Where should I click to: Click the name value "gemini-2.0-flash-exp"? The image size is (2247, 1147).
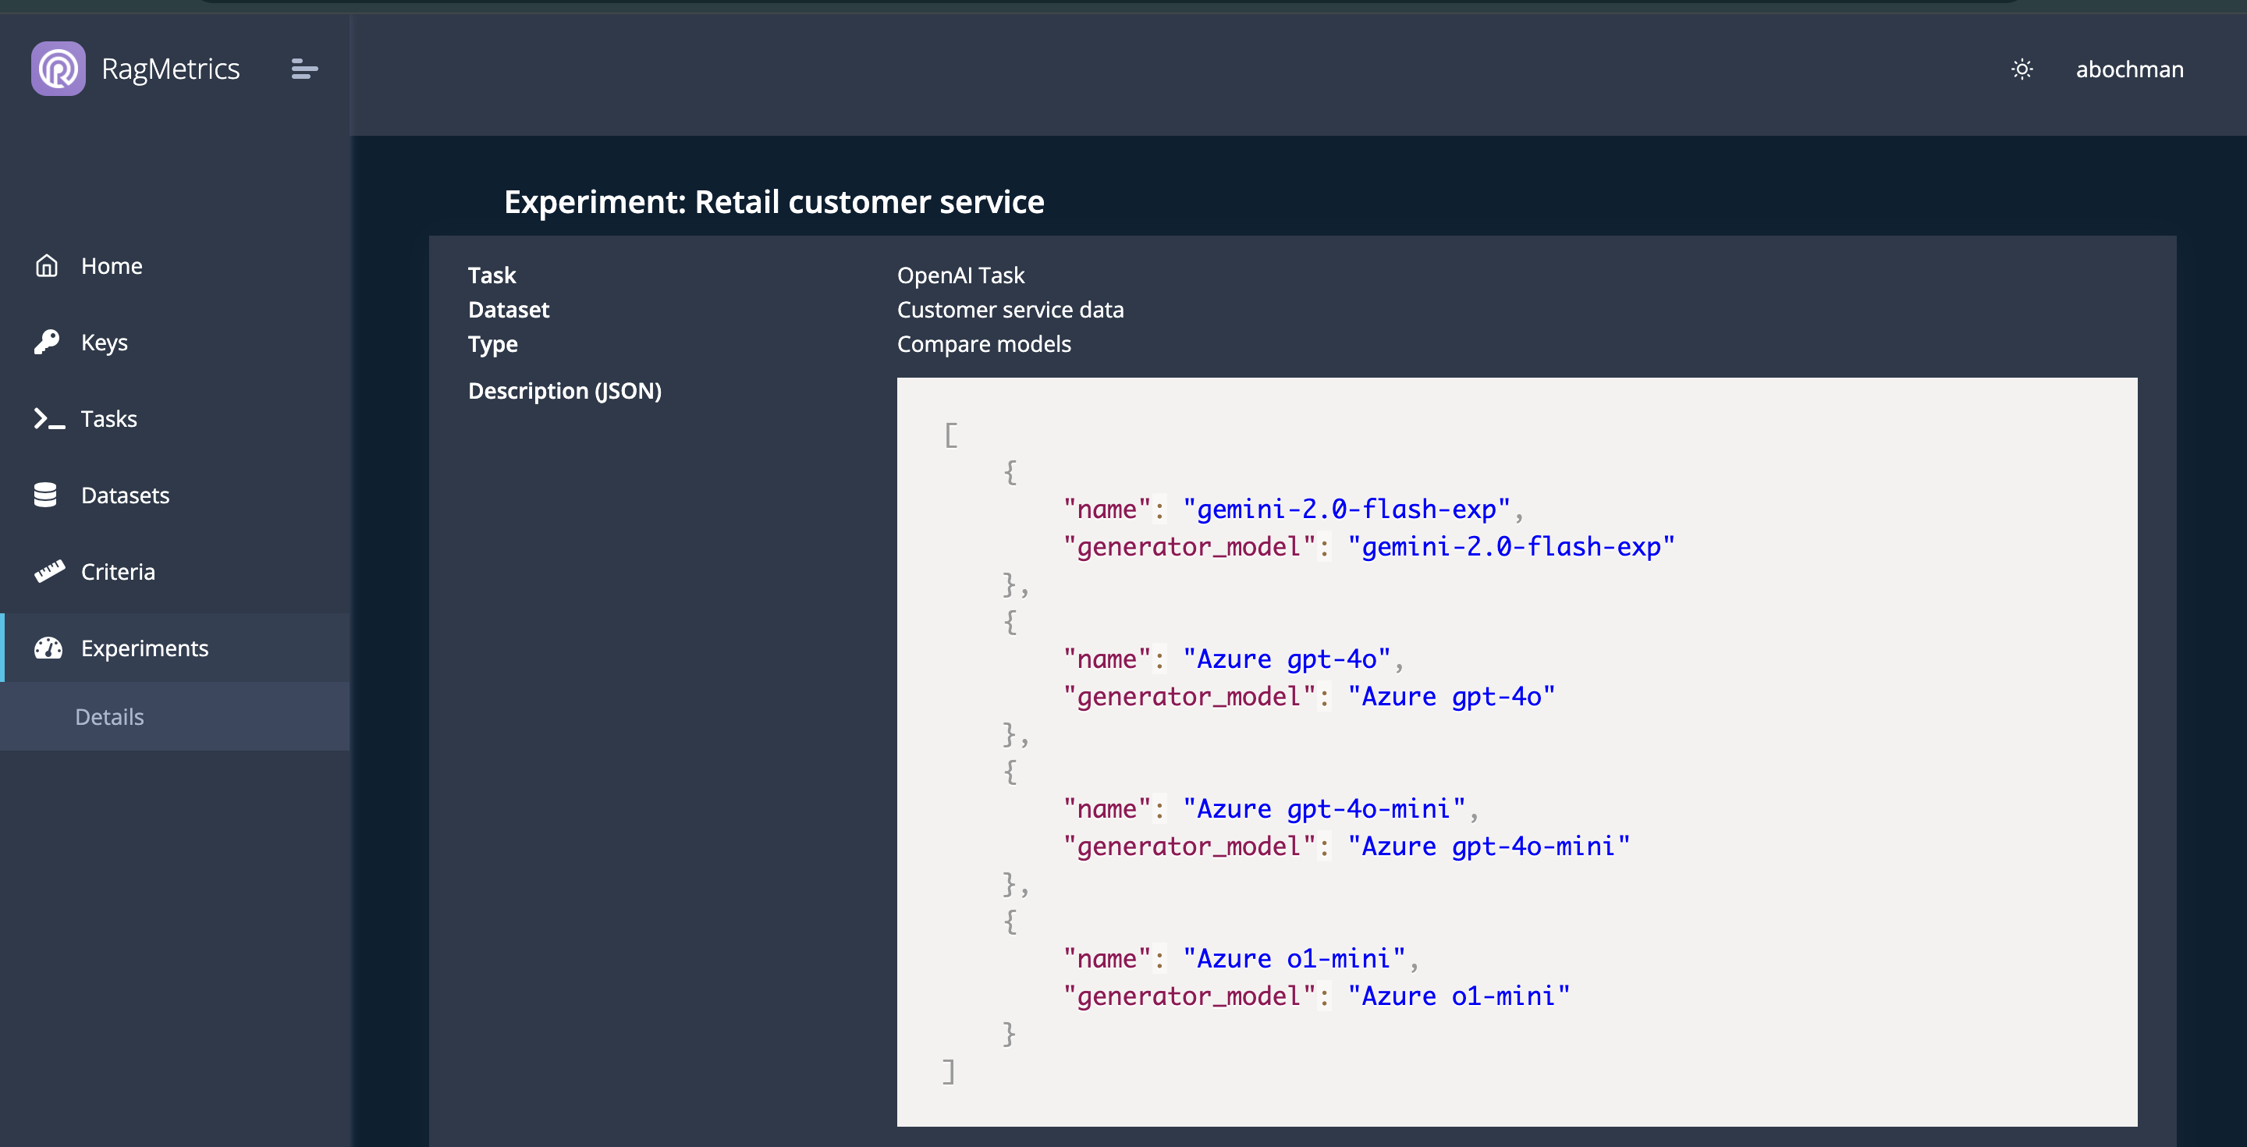pos(1347,509)
